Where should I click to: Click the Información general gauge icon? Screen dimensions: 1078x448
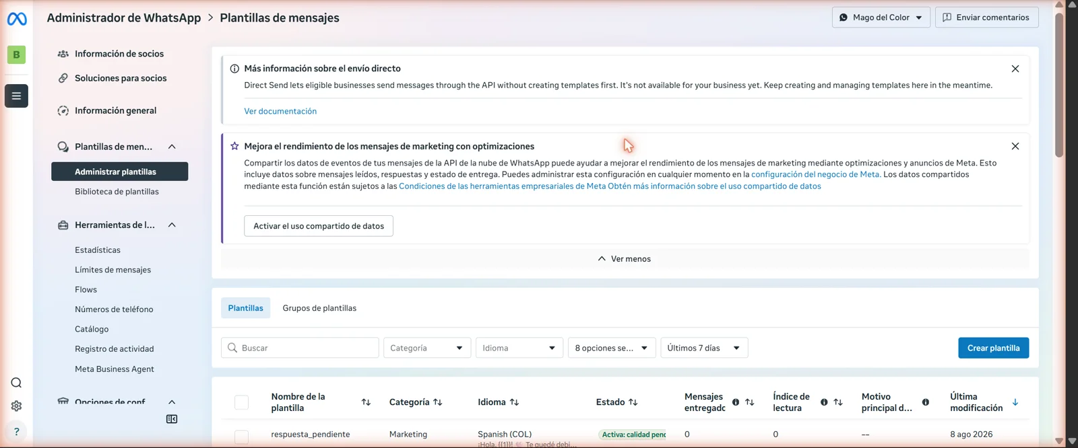pyautogui.click(x=63, y=110)
